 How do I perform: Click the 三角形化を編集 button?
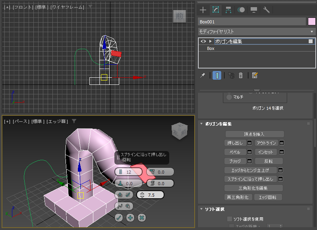(253, 188)
